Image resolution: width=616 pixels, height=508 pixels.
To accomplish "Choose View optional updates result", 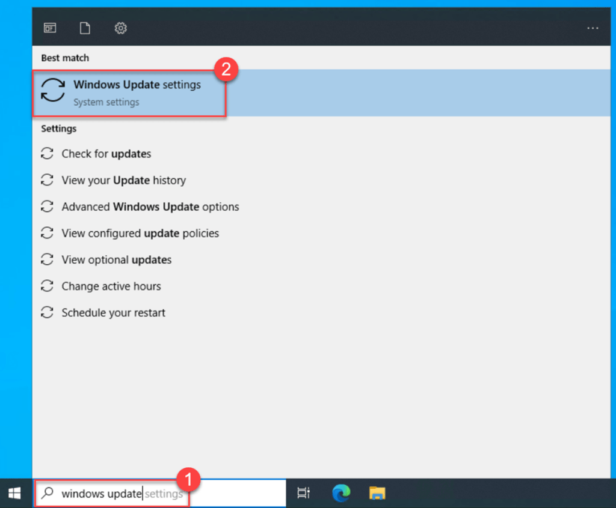I will pos(116,259).
